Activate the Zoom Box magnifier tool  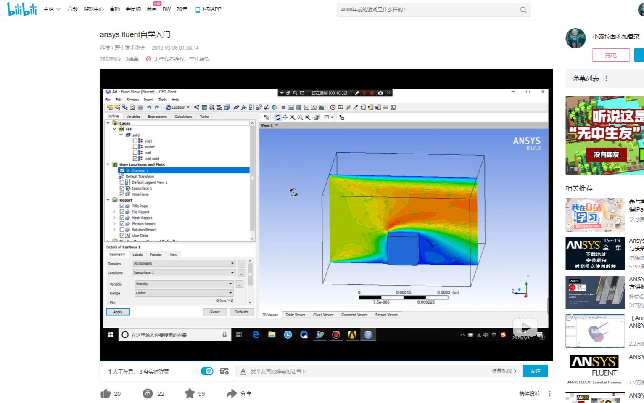[x=293, y=117]
